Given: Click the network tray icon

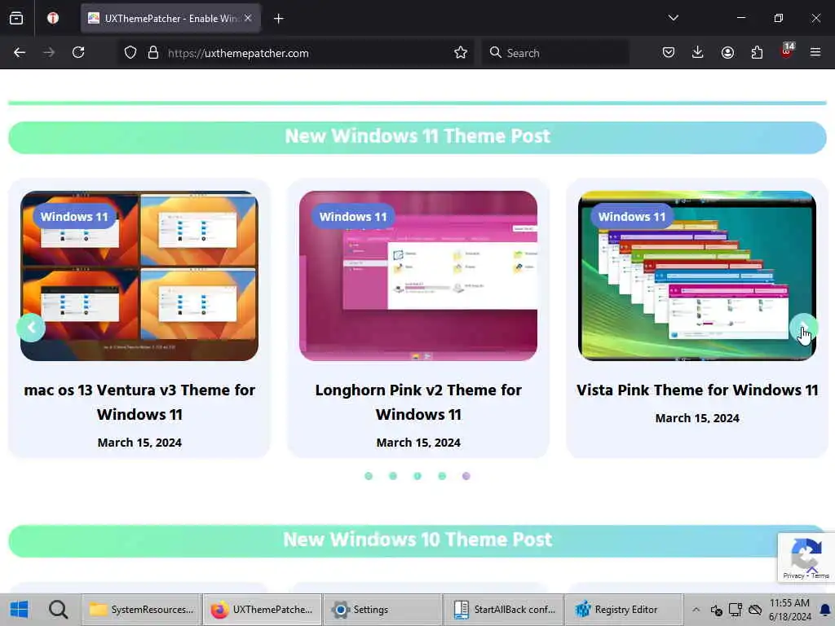Looking at the screenshot, I should (x=736, y=610).
